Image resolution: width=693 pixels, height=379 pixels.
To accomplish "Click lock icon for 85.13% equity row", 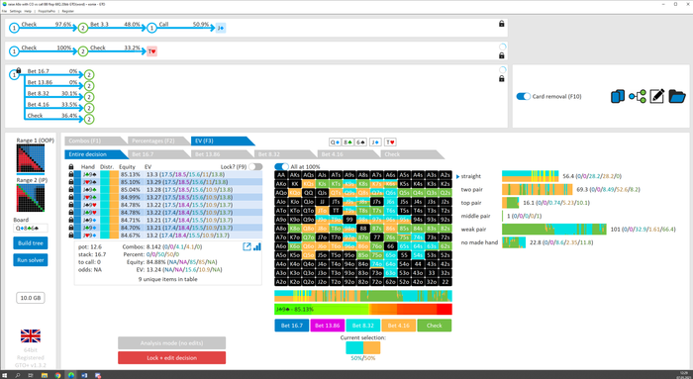I will pos(71,174).
